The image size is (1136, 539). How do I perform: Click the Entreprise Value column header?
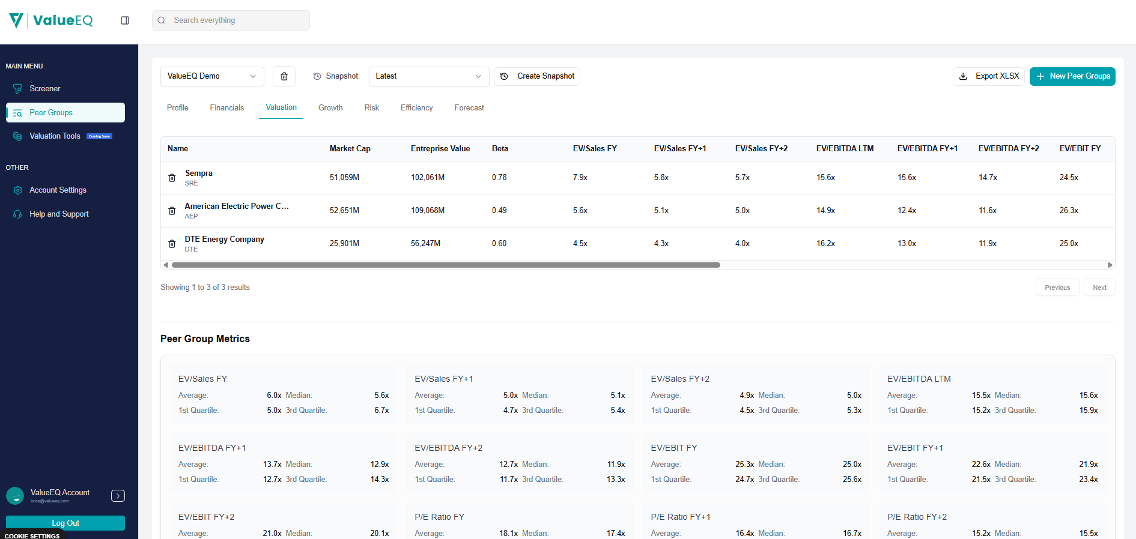click(440, 149)
